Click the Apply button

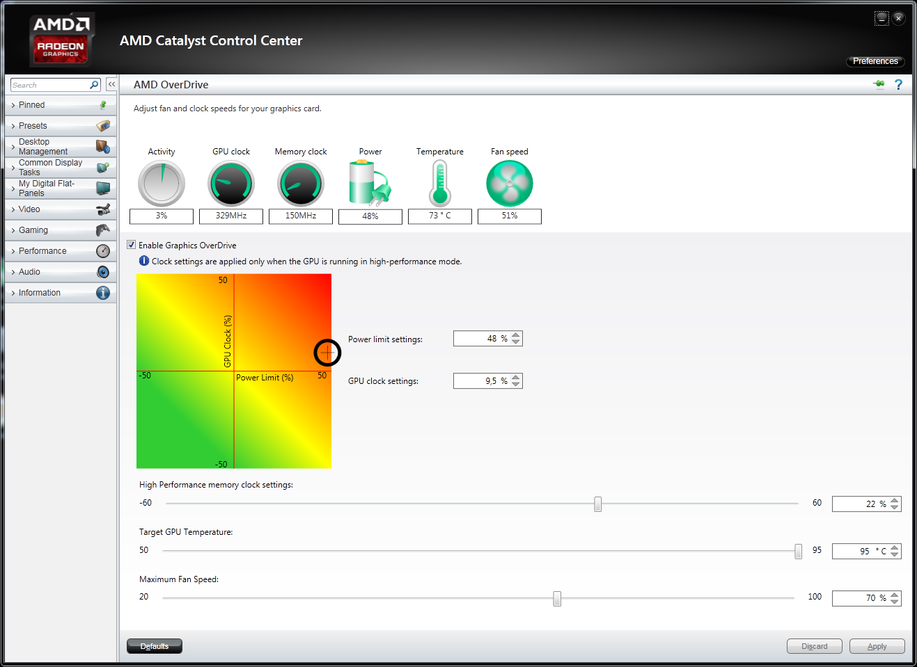pos(877,646)
